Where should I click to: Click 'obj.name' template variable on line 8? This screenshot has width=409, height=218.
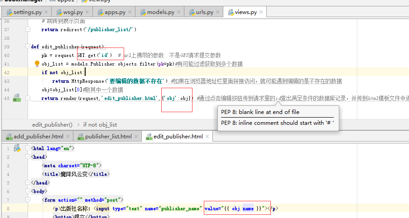[243, 209]
